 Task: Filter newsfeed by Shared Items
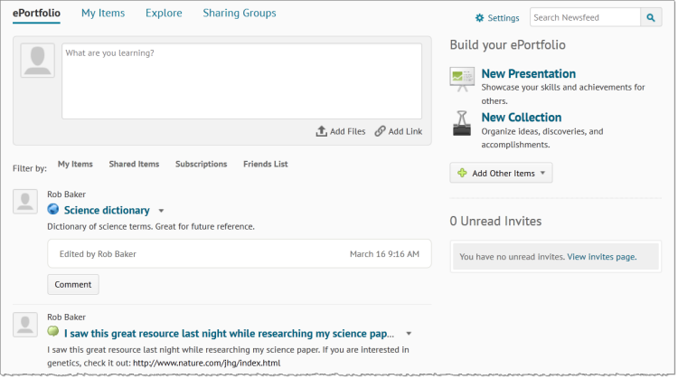[134, 164]
